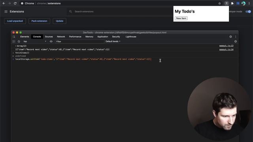Maximize the DevTools window with green button
253x142 pixels.
click(21, 32)
